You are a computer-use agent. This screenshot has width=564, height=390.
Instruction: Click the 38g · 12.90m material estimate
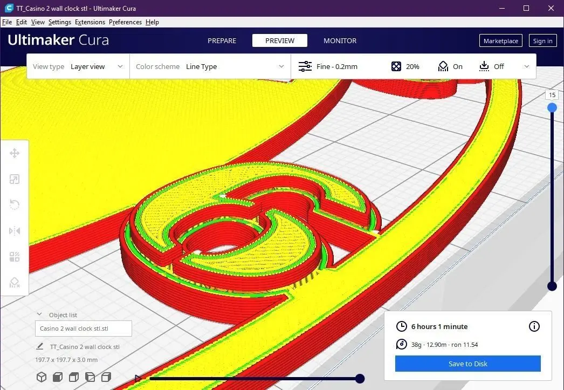(x=445, y=345)
